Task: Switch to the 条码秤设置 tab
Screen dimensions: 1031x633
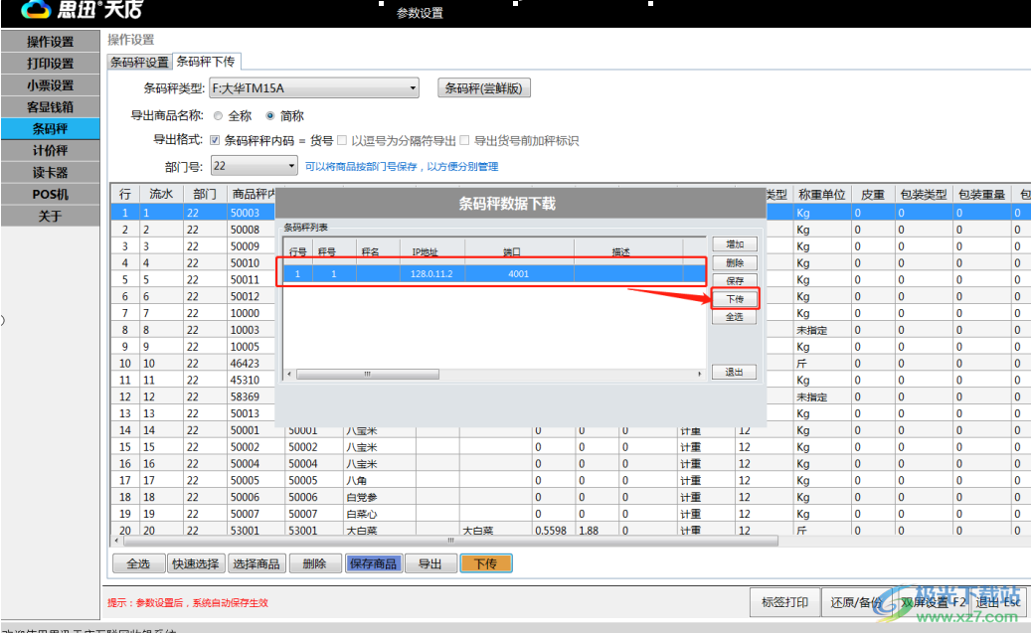Action: click(x=139, y=62)
